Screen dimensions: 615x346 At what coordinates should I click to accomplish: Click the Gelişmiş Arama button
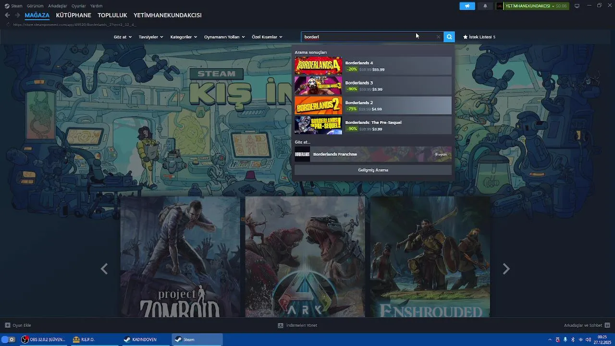pyautogui.click(x=373, y=170)
